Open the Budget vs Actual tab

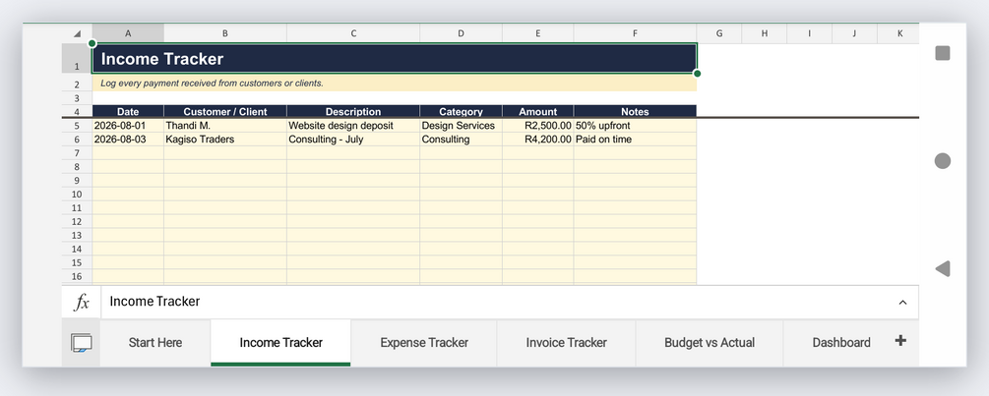point(710,343)
